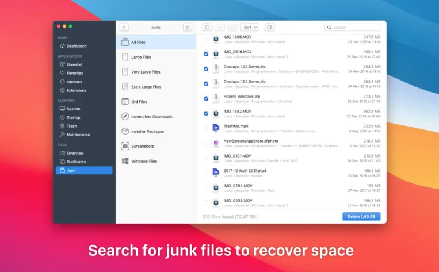Screen dimensions: 439x272
Task: Go back using the chevron button
Action: [124, 28]
